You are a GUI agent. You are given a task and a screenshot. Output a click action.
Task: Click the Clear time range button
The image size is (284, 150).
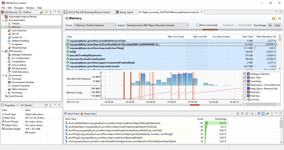point(277,25)
